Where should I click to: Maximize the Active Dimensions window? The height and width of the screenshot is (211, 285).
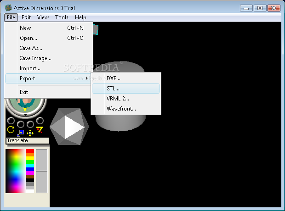[x=260, y=8]
